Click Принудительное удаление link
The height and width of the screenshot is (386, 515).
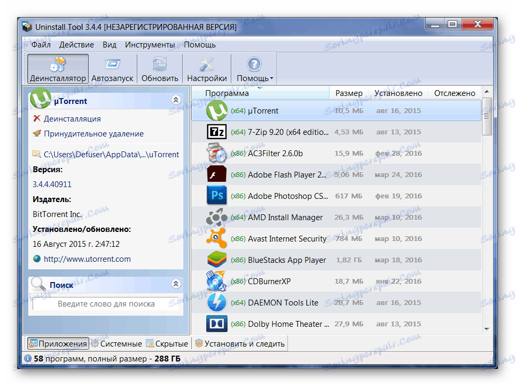pos(94,134)
